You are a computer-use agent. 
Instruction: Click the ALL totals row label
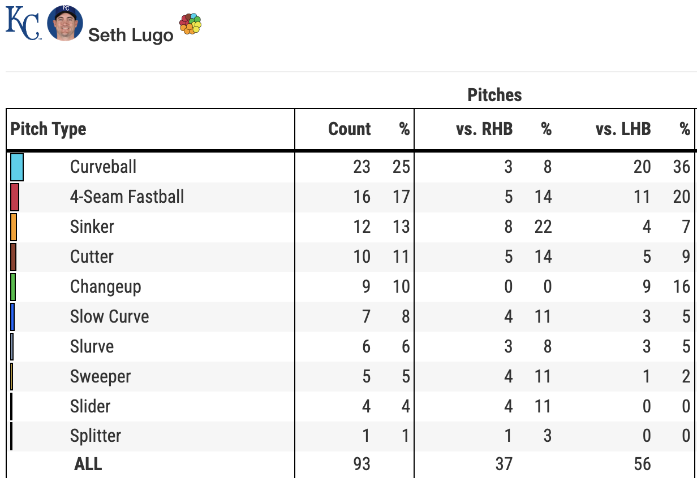88,464
